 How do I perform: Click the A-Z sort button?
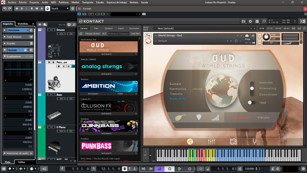(104, 34)
